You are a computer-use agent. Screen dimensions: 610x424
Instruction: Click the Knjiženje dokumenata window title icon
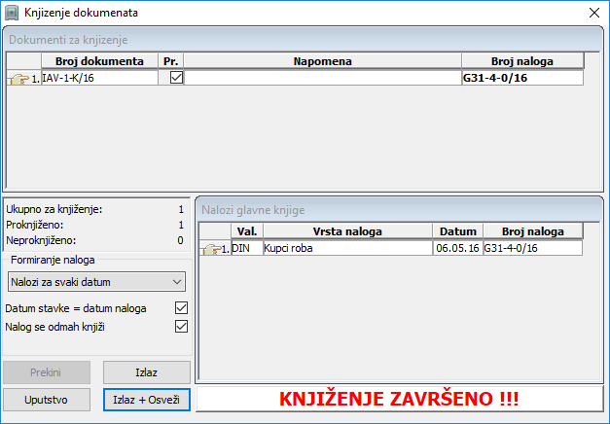click(x=13, y=13)
